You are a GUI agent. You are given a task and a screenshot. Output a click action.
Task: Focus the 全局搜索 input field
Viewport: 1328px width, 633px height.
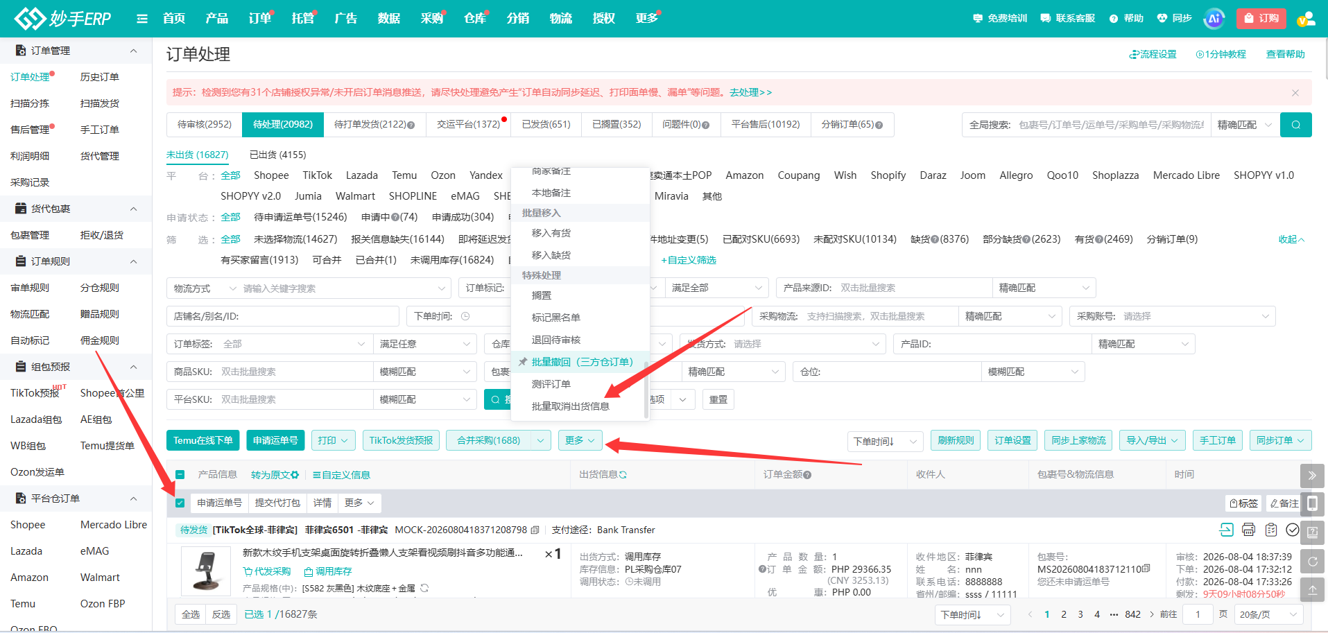tap(1111, 125)
